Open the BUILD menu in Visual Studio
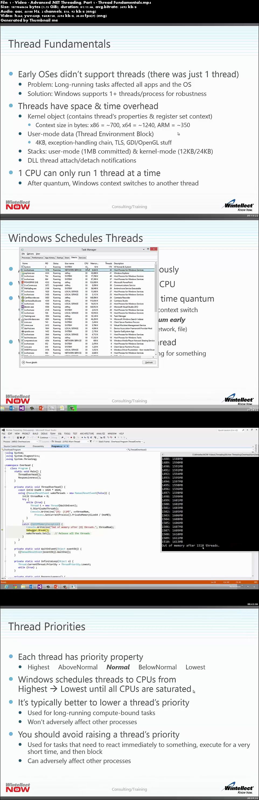 point(35,434)
